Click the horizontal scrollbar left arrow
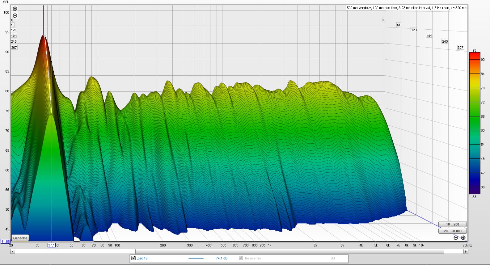The image size is (490, 265). pos(13,251)
